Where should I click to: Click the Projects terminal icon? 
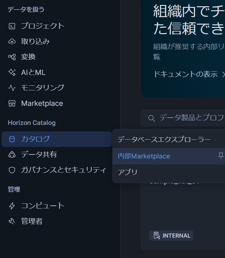pos(12,26)
